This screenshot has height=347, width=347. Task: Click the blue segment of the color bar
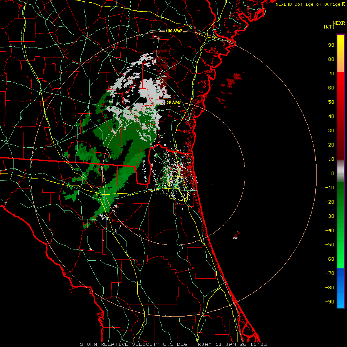340,288
